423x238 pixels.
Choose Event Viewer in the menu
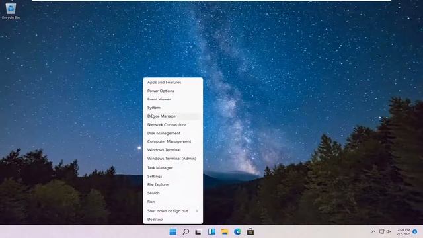point(173,99)
